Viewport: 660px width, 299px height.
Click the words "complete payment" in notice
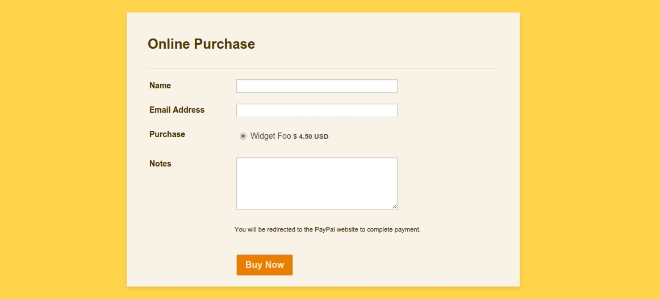point(394,230)
